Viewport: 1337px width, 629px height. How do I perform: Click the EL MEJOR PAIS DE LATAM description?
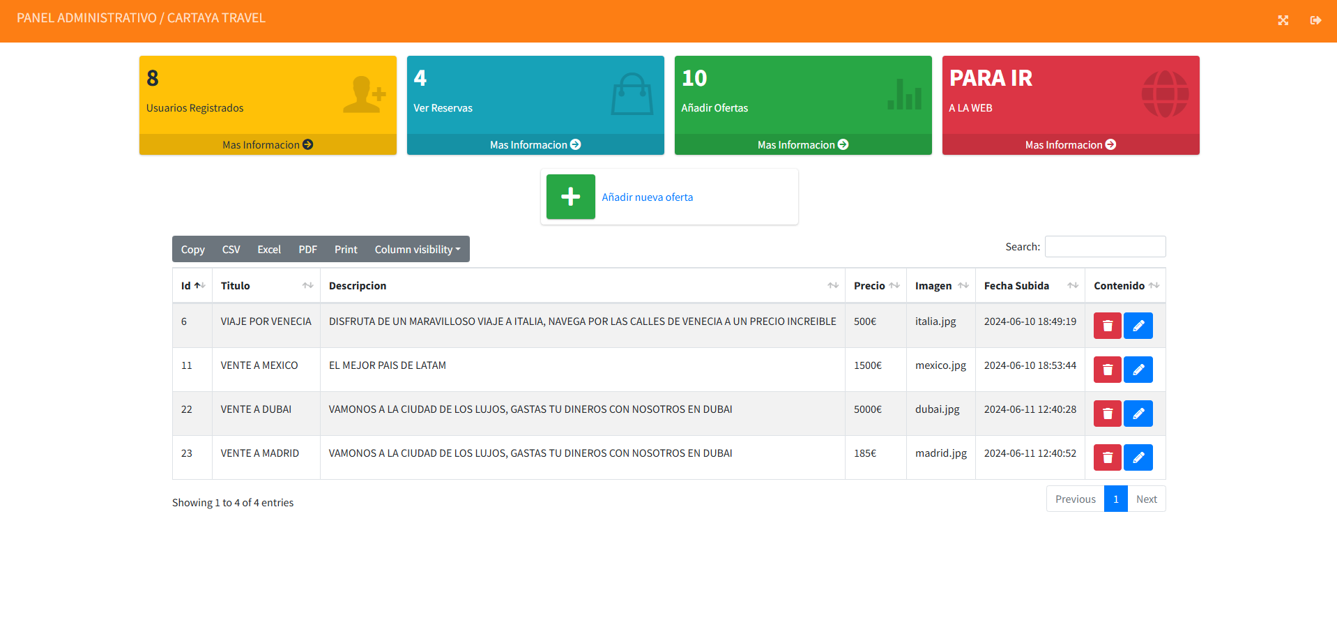388,365
